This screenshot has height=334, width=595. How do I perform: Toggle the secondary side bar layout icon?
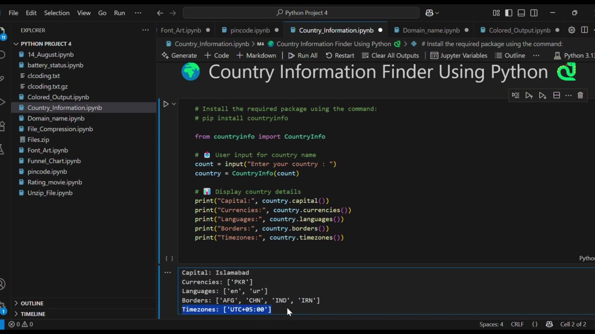534,13
